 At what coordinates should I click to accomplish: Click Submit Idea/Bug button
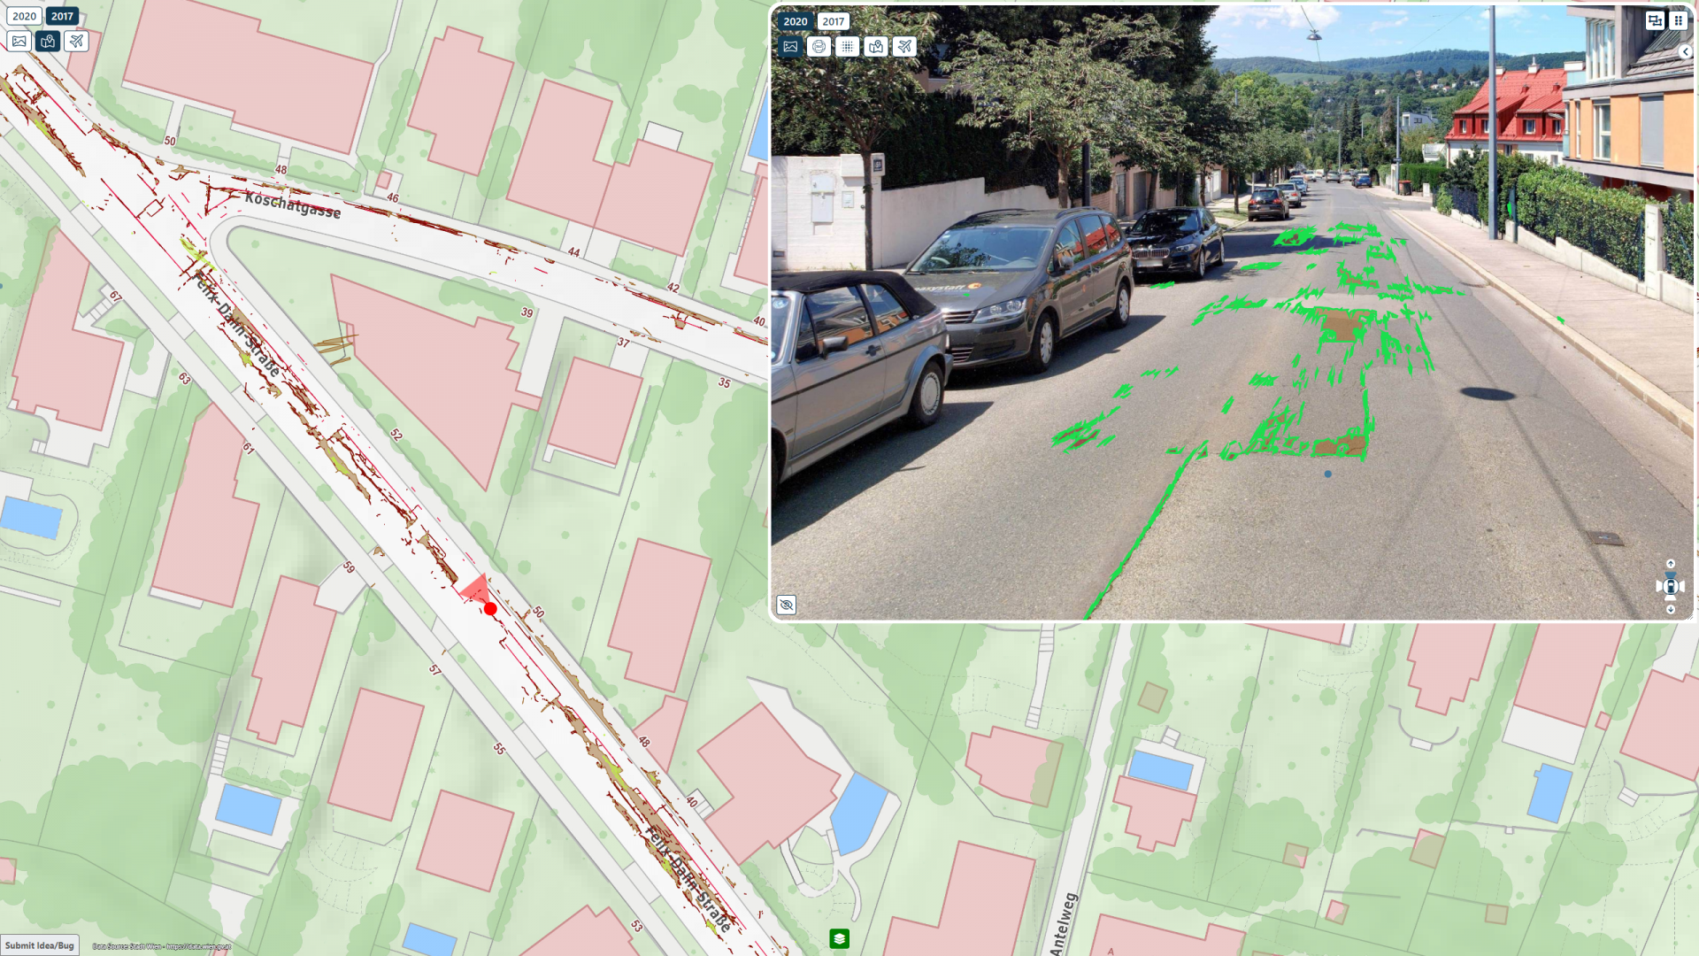click(x=40, y=945)
